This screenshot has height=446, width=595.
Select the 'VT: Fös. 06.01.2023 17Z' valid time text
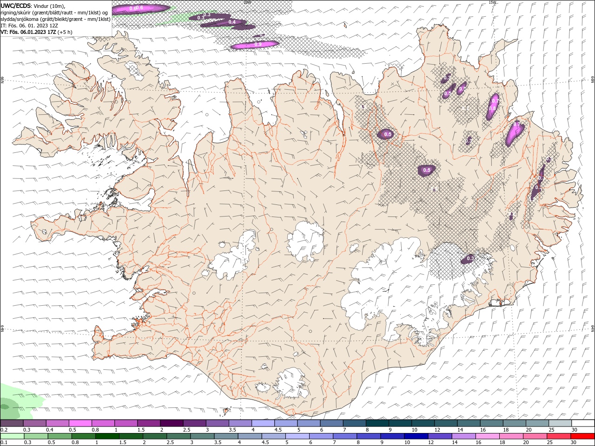[29, 32]
